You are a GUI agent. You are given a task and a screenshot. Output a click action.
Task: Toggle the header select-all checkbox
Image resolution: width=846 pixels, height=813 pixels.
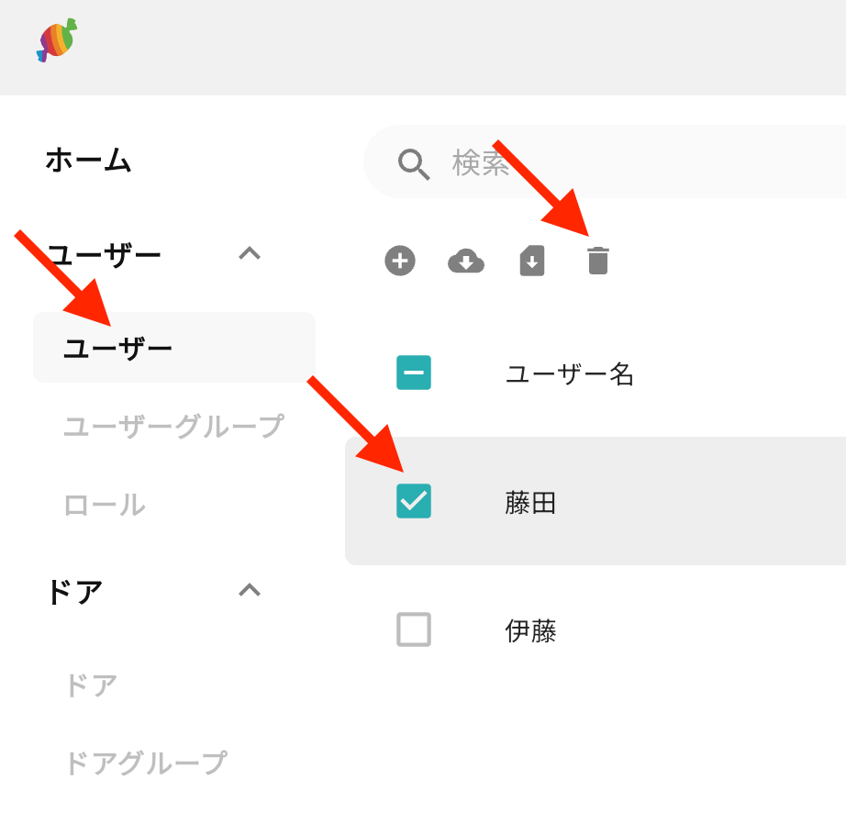(414, 373)
